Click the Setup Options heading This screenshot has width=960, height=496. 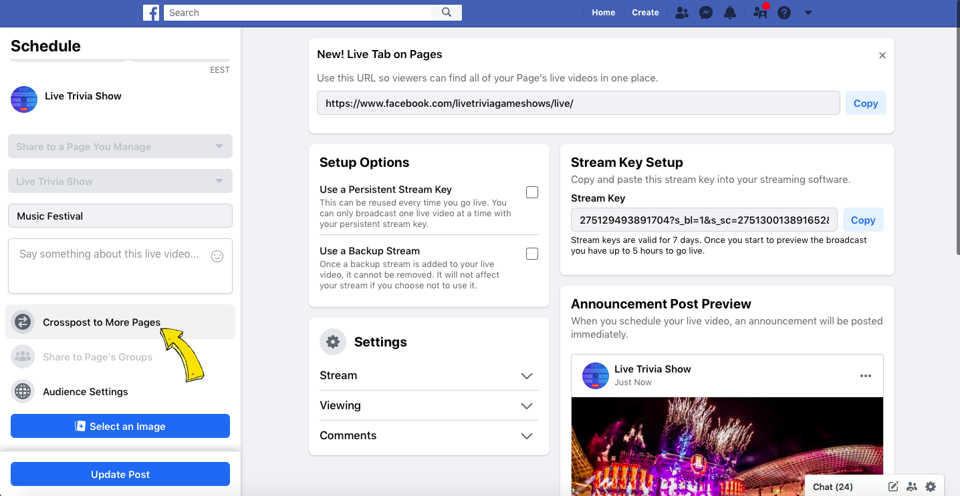(x=364, y=162)
